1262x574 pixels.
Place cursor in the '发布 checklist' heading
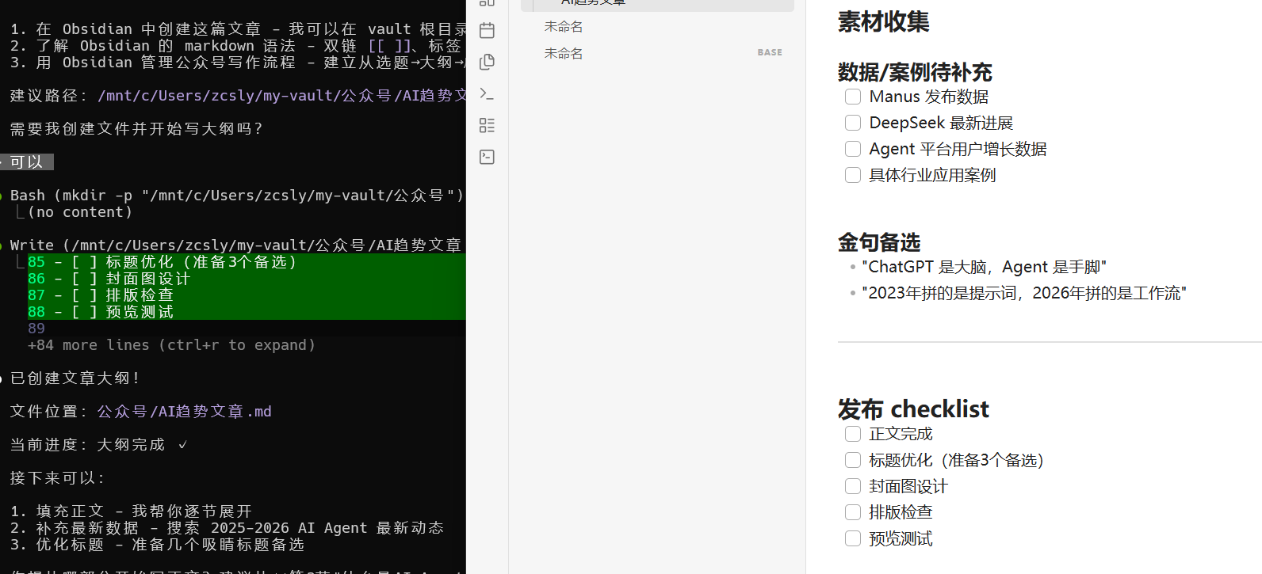point(912,409)
